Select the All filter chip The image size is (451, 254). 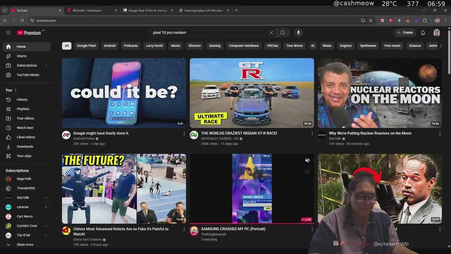pyautogui.click(x=67, y=46)
